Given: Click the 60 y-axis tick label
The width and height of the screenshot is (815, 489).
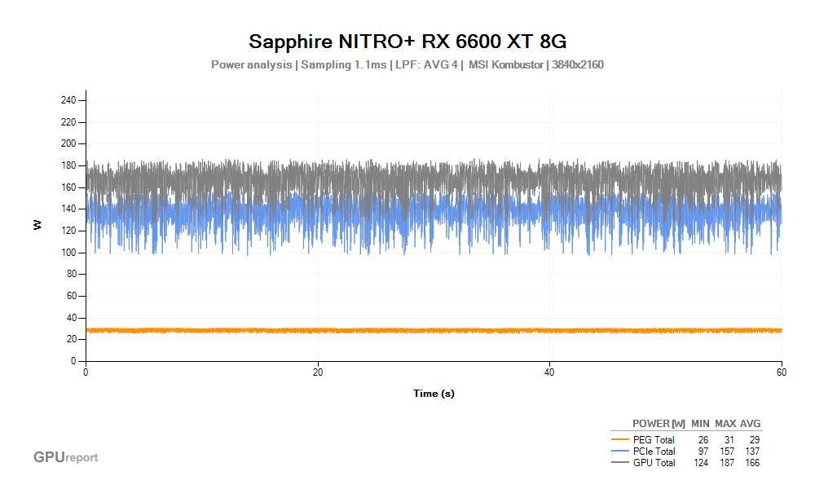Looking at the screenshot, I should [71, 296].
